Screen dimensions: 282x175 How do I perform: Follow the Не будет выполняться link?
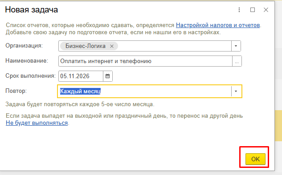click(x=37, y=123)
